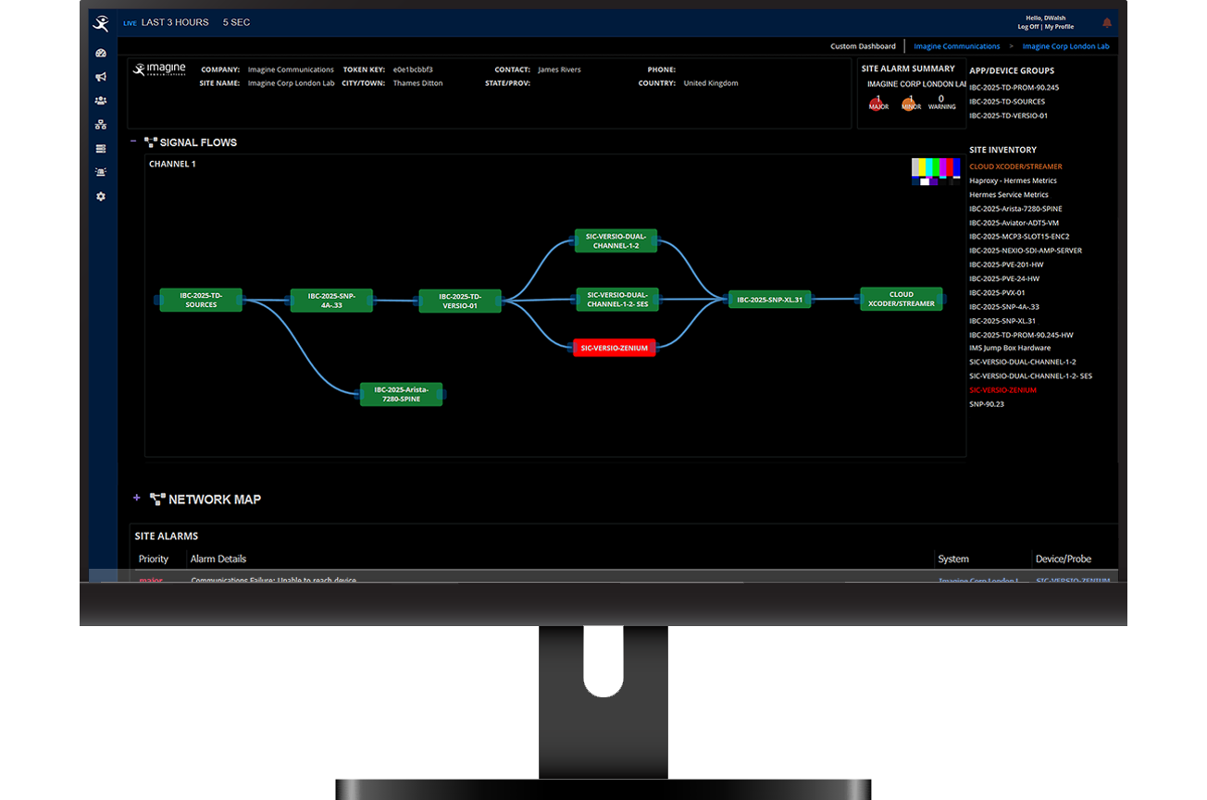
Task: Select the SIC-VERSIO-DUAL-CHANNEL-1-2 flow node
Action: coord(615,240)
